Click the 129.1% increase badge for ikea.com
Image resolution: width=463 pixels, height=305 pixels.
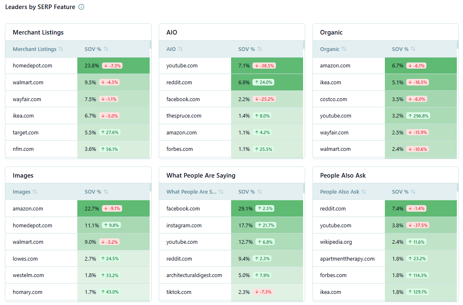[417, 292]
